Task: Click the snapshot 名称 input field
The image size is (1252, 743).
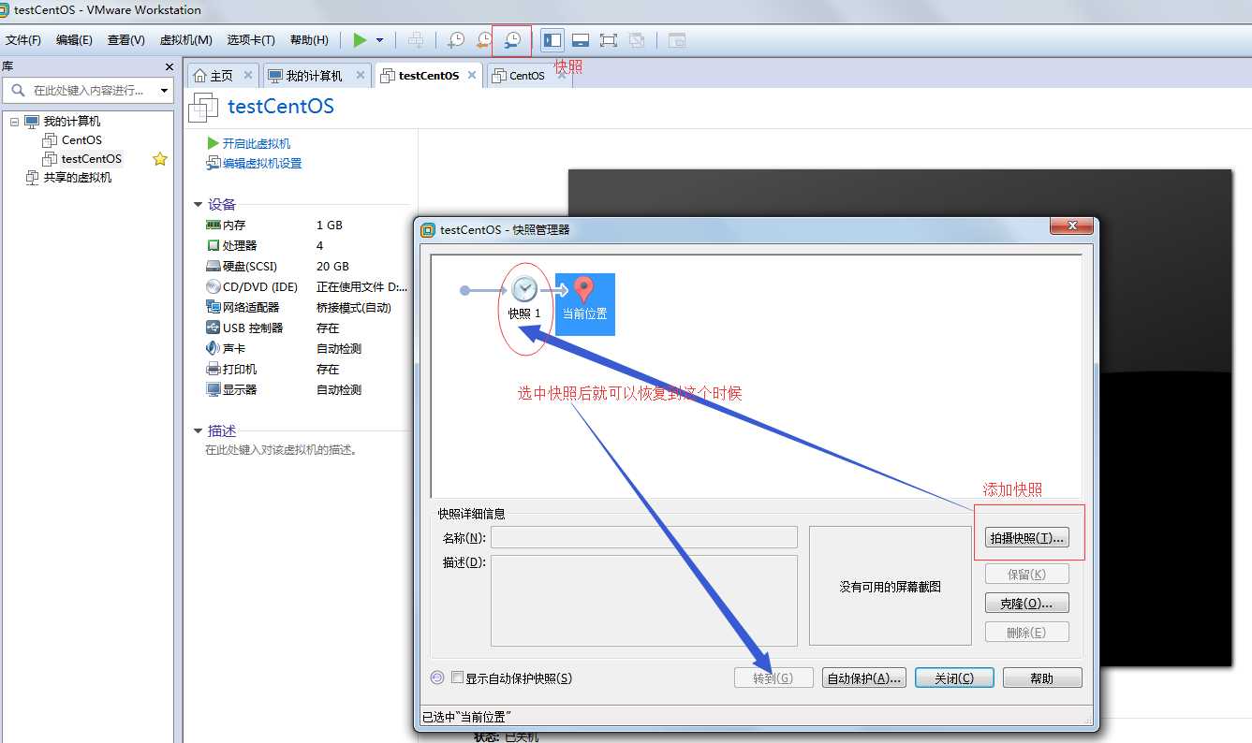Action: click(x=644, y=537)
